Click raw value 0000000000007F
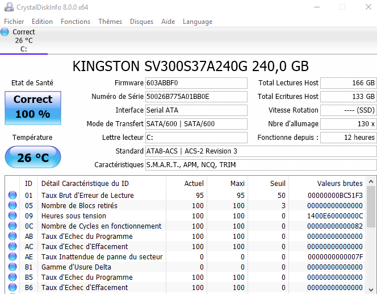The height and width of the screenshot is (294, 377). click(335, 256)
